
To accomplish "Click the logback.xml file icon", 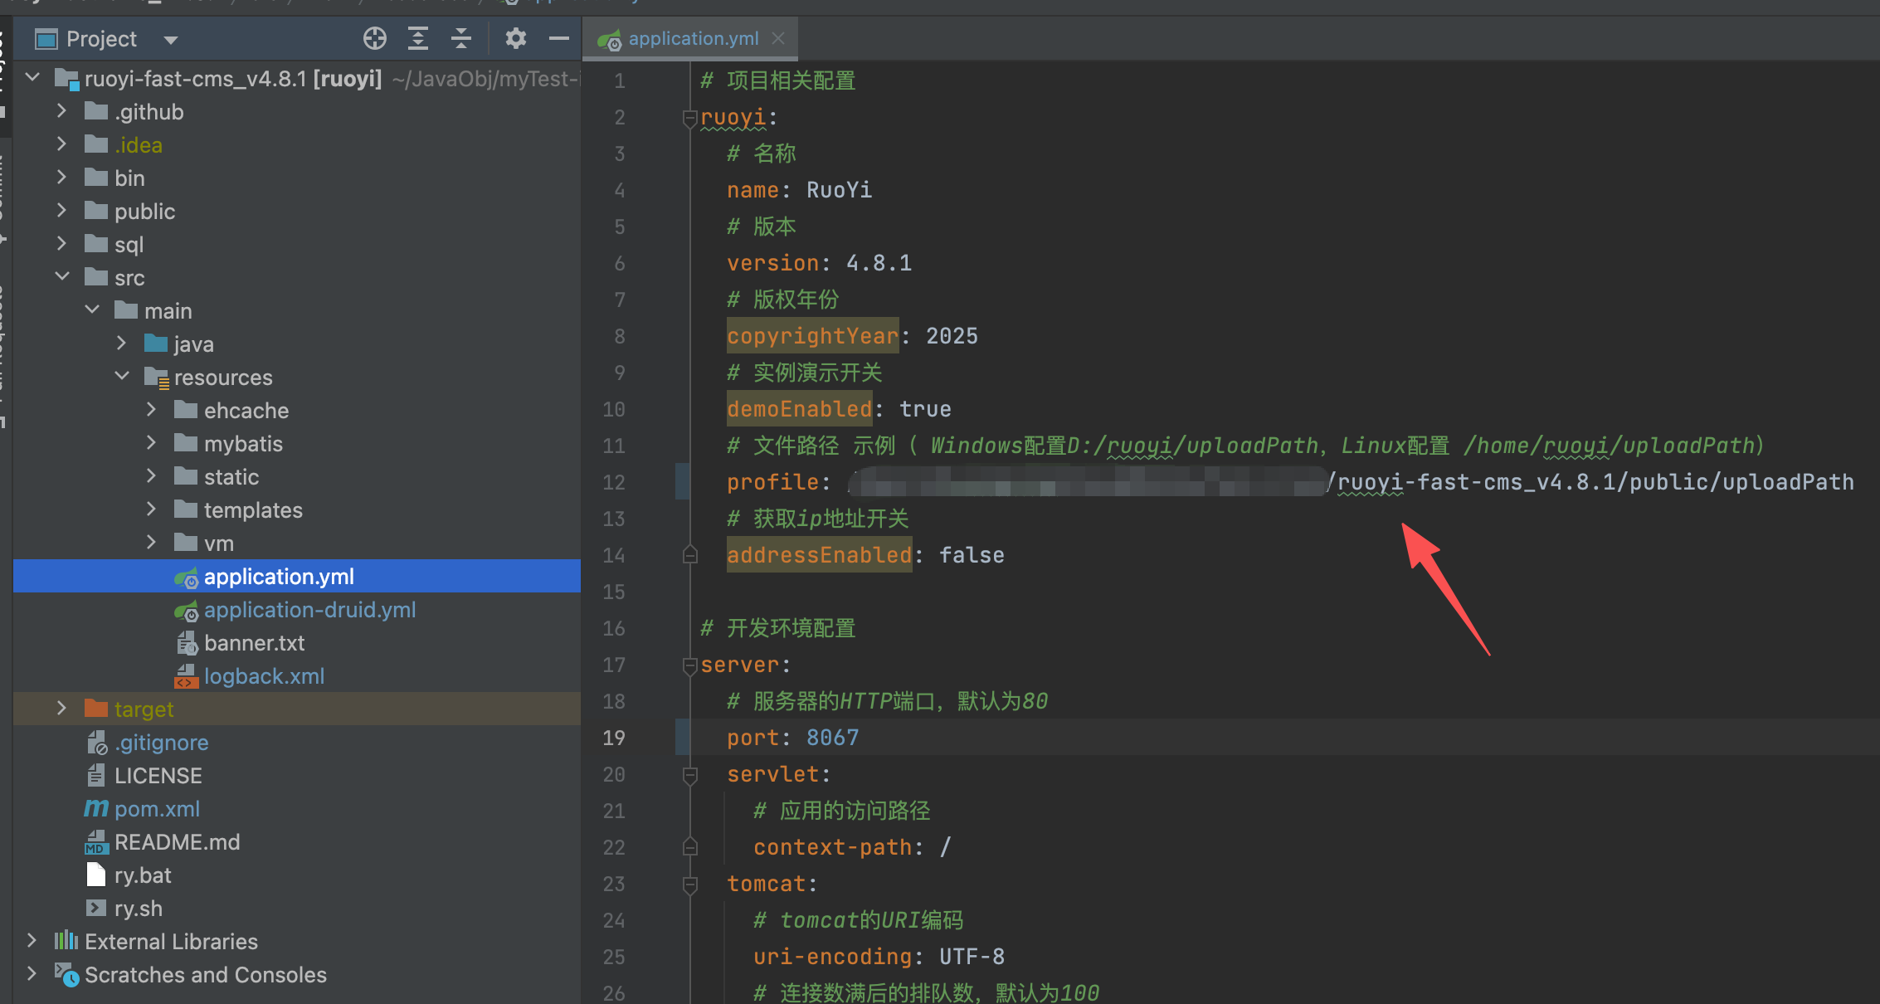I will click(x=186, y=676).
